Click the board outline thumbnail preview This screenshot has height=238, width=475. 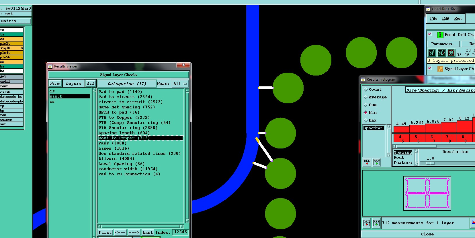click(x=427, y=193)
